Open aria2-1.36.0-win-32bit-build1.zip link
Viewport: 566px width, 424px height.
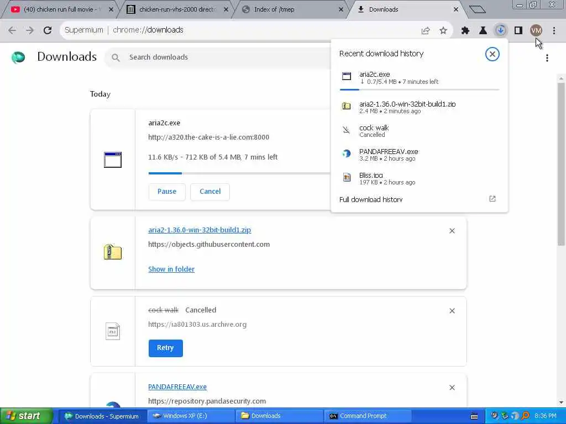(200, 230)
